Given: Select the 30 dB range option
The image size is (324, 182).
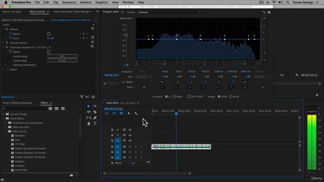Looking at the screenshot, I should 219,97.
